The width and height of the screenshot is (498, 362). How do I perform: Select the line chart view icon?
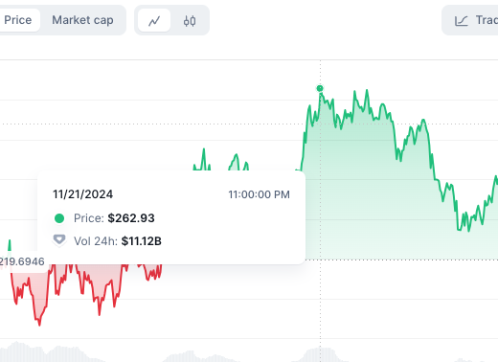[x=154, y=21]
